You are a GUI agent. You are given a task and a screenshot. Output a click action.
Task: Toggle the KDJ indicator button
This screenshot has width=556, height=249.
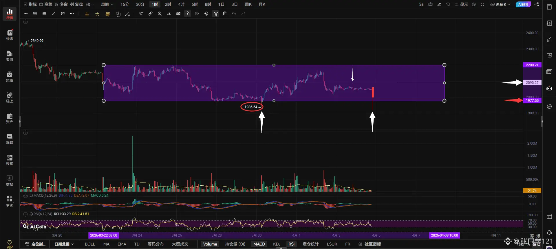click(x=277, y=244)
